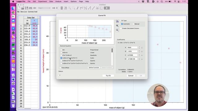Open Google Chrome from the Dock
Viewport: 198px width, 111px height.
13,12
